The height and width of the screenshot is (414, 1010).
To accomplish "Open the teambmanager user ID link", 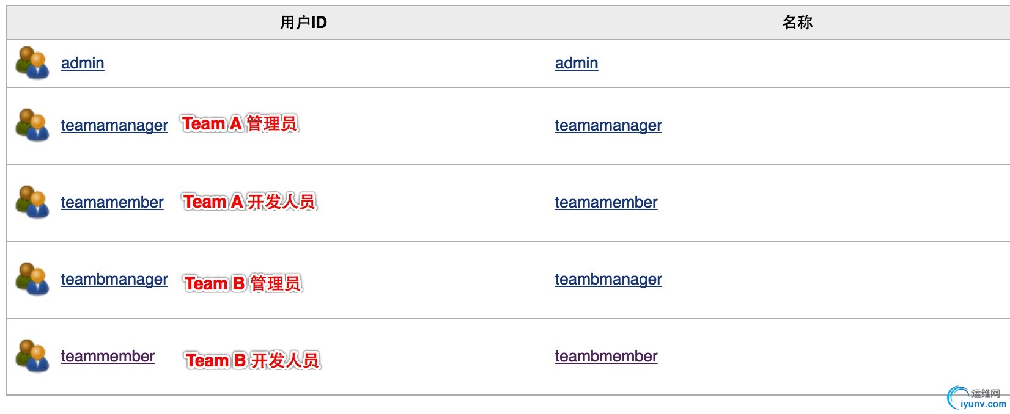I will click(114, 279).
